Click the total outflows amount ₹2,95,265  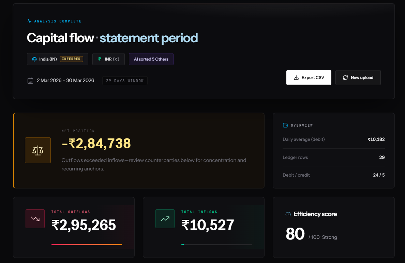click(x=84, y=225)
